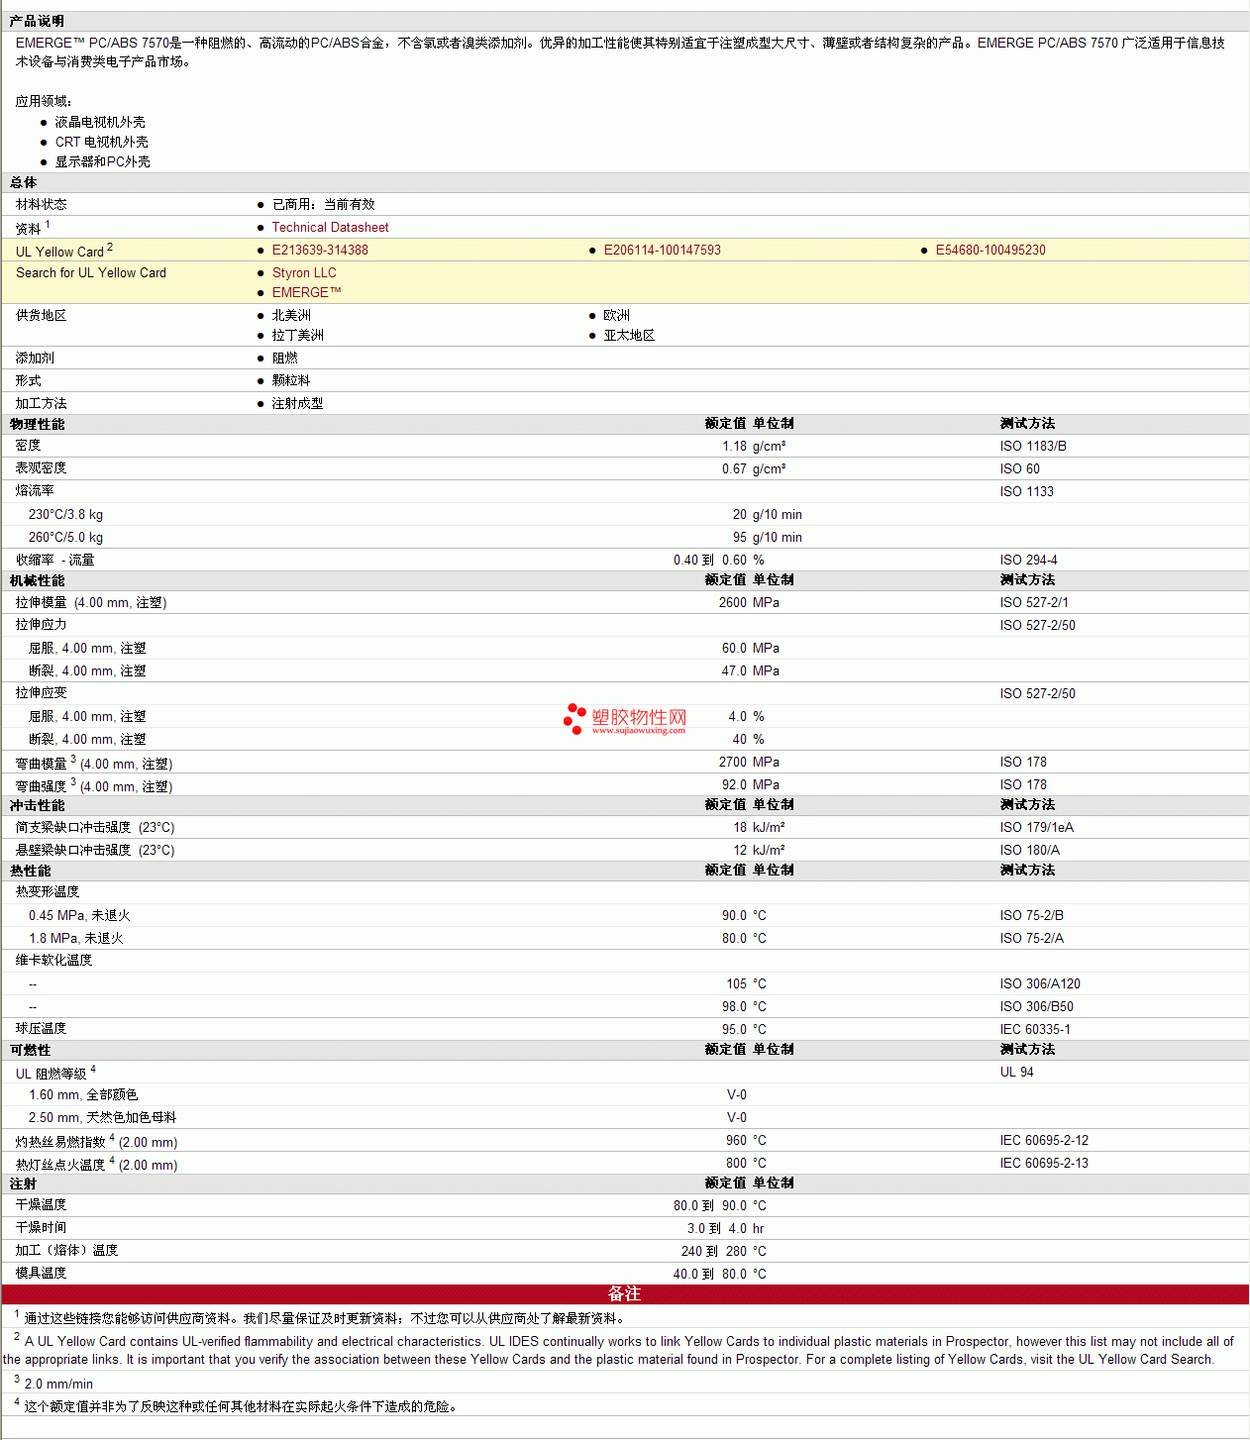
Task: Select the 注射成型 processing method entry
Action: pos(297,403)
